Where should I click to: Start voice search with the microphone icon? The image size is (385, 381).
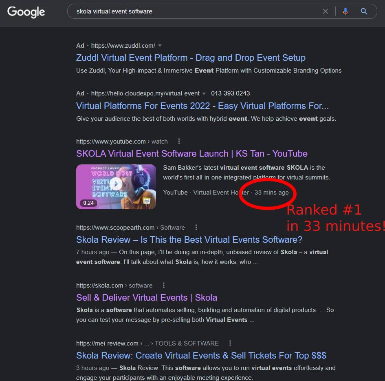tap(345, 11)
